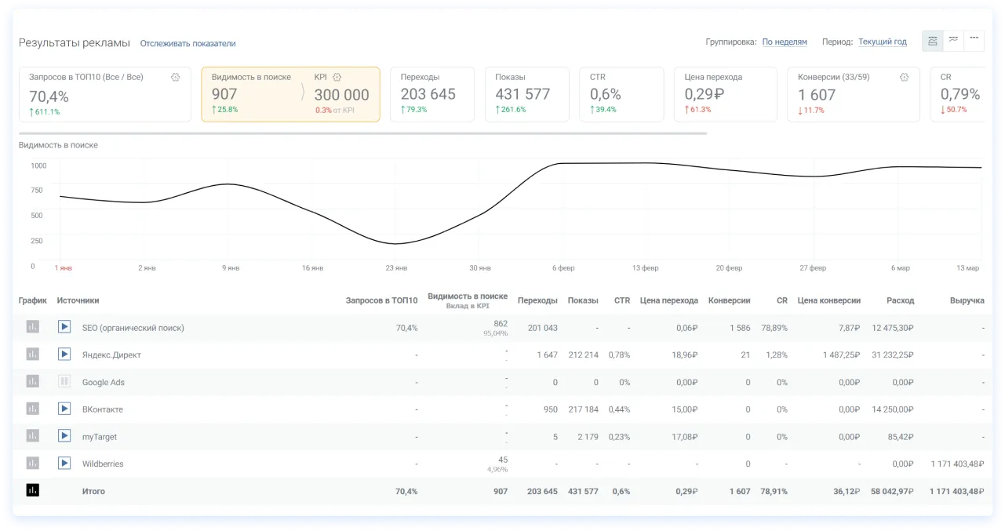Image resolution: width=1005 pixels, height=531 pixels.
Task: Open KPI settings gear icon
Action: coord(337,77)
